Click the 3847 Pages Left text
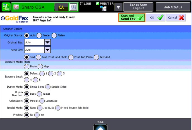This screenshot has height=130, width=192. pos(42,20)
